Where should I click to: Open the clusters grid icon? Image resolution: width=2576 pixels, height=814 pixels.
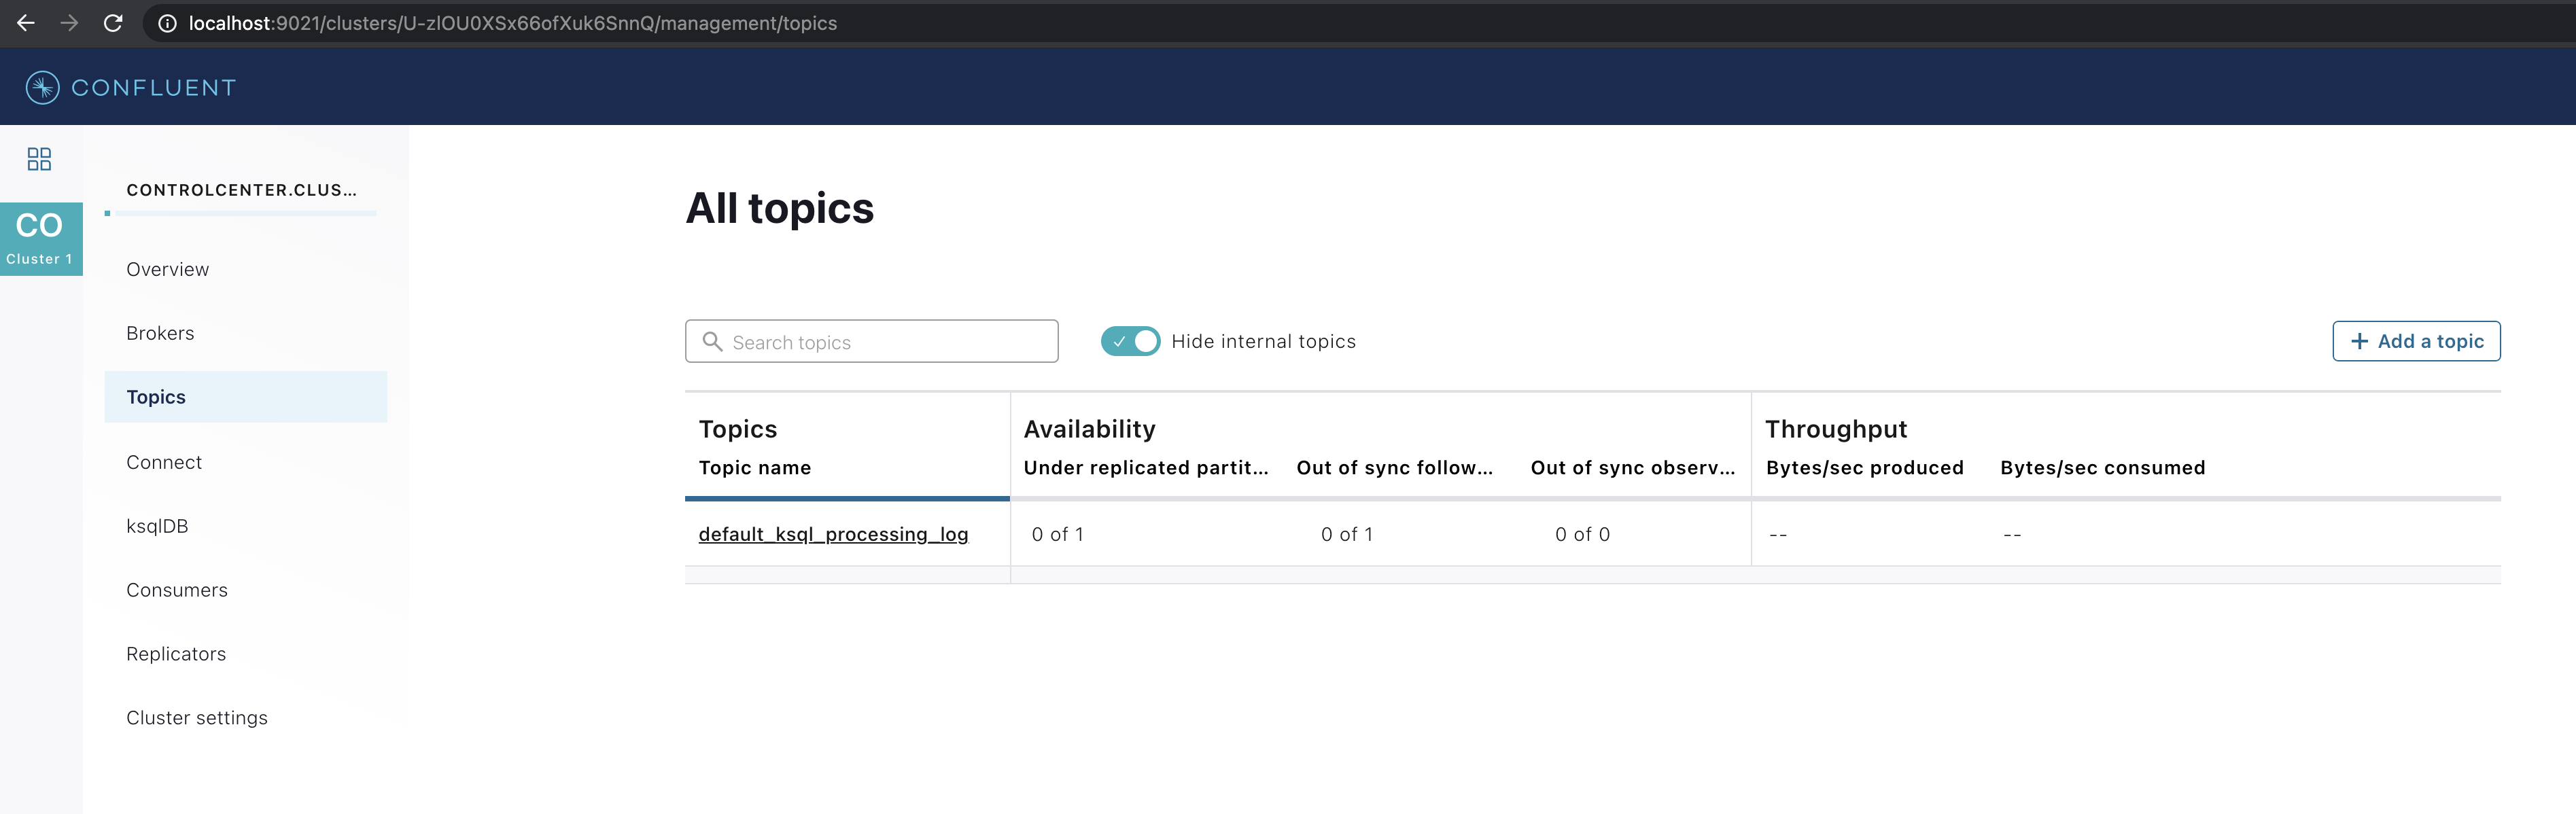coord(39,159)
